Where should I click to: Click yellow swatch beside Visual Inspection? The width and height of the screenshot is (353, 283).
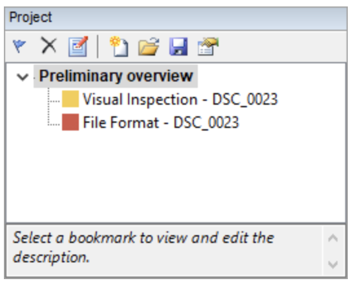(70, 99)
